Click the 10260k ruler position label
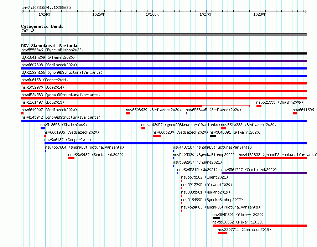This screenshot has width=317, height=247. (x=152, y=14)
